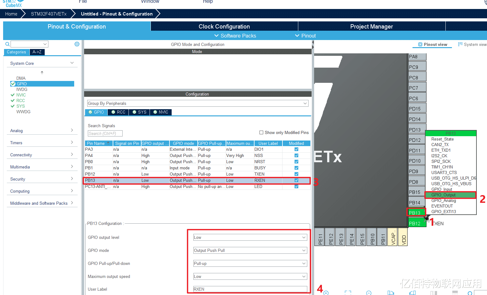The height and width of the screenshot is (295, 487).
Task: Click the System view grid icon
Action: 460,44
